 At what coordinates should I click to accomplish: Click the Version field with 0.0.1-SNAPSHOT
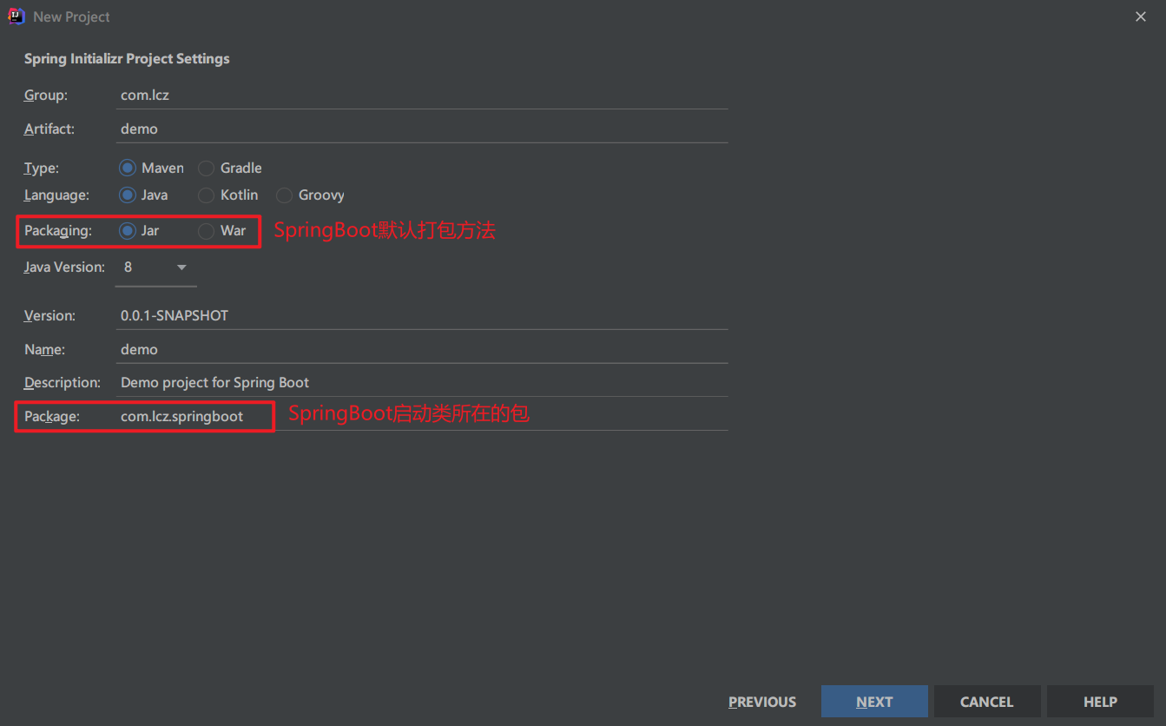[421, 316]
